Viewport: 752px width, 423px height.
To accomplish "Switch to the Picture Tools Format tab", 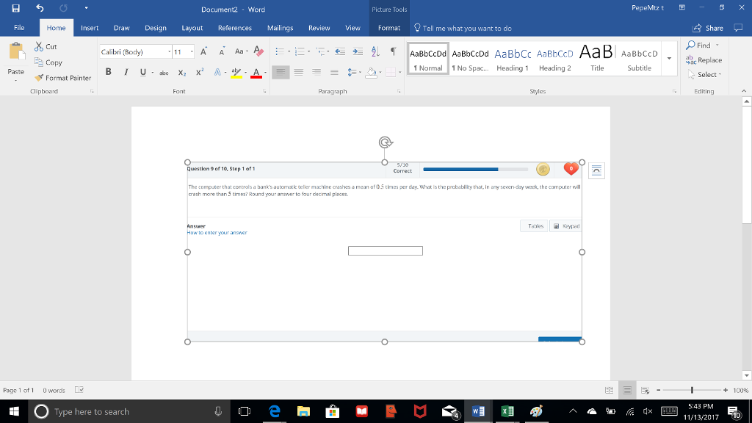I will 388,28.
